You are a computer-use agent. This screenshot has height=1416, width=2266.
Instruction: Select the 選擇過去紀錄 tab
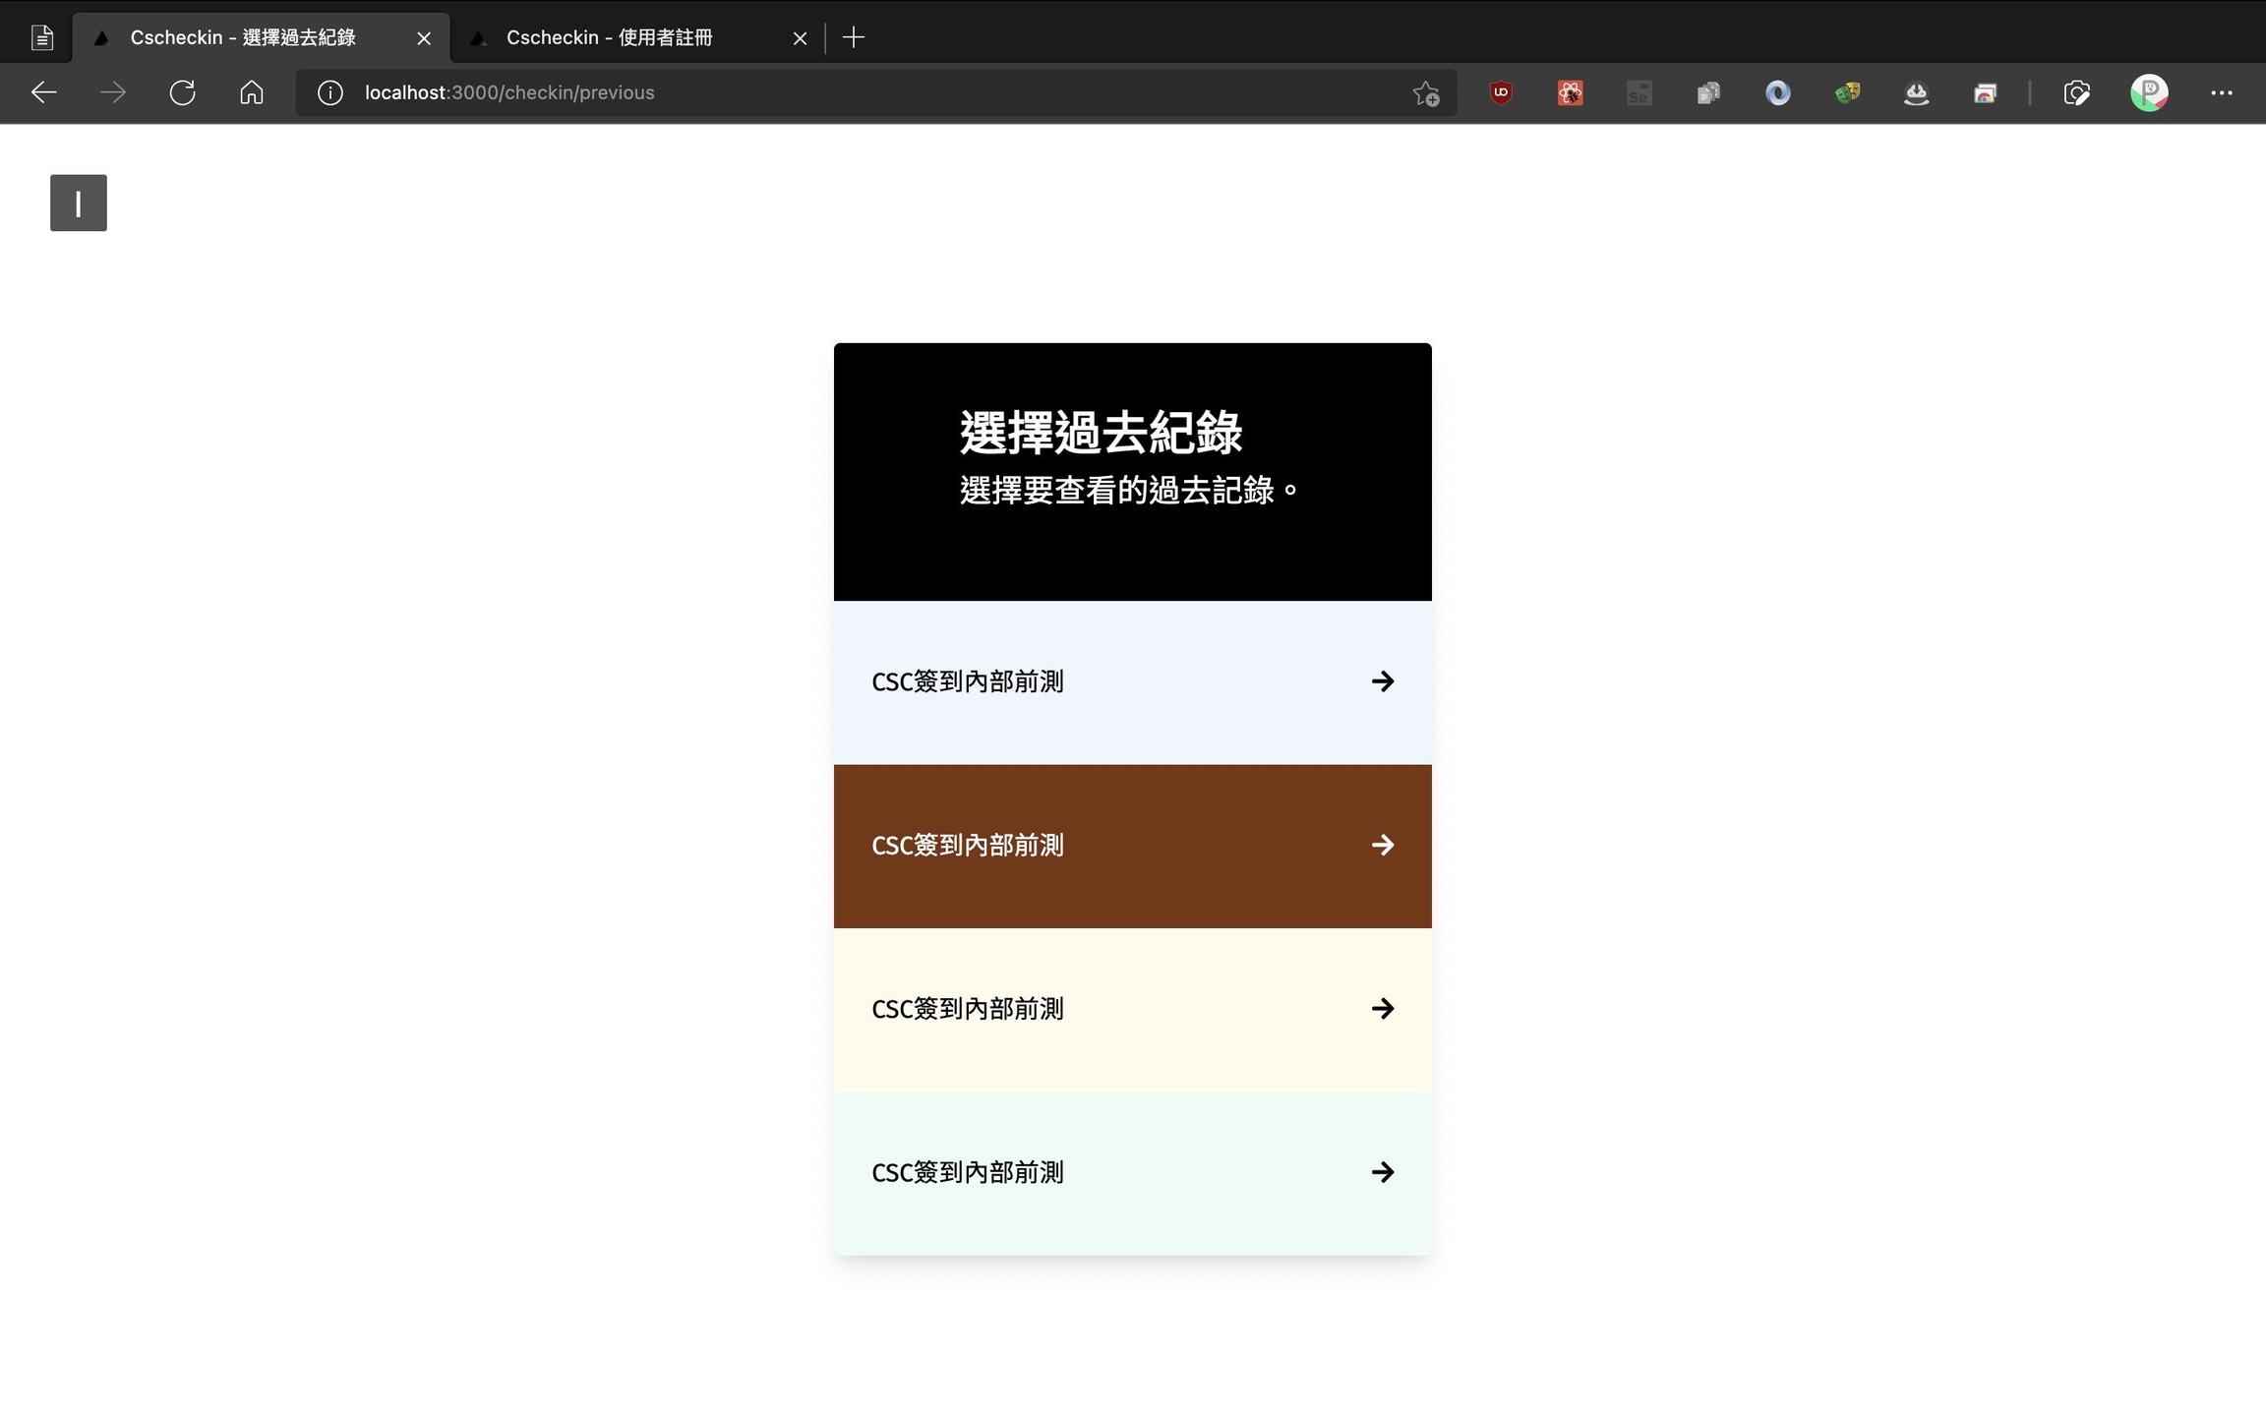point(243,37)
